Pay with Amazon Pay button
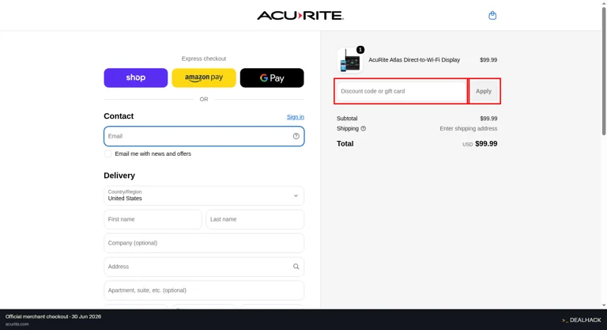The image size is (607, 330). click(x=204, y=78)
